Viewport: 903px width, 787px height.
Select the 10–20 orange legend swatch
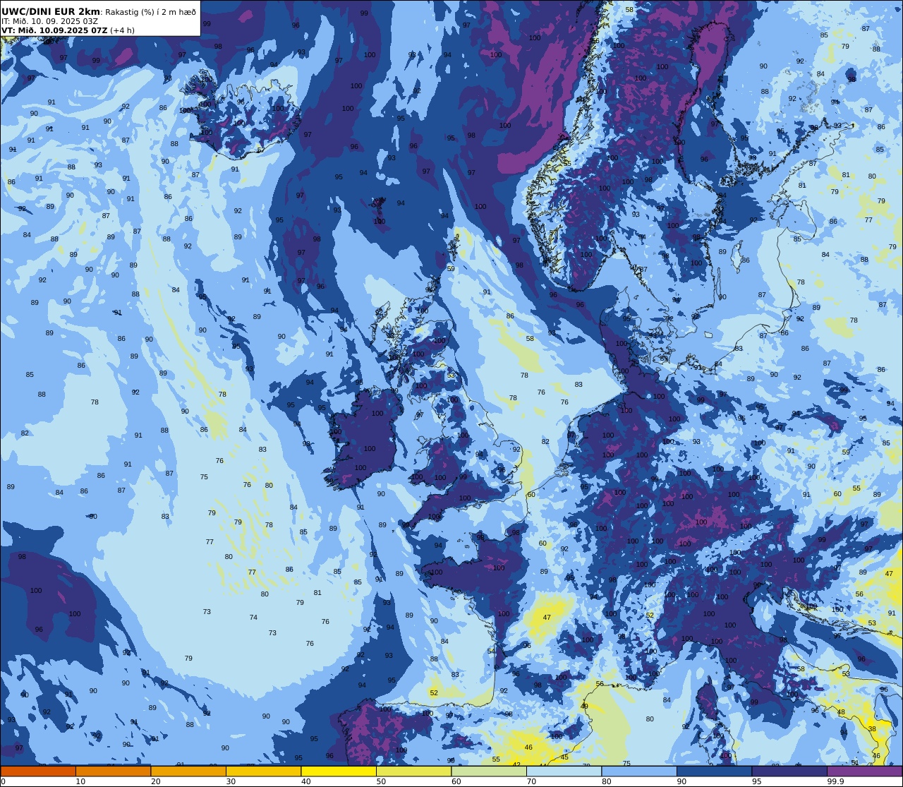coord(113,771)
